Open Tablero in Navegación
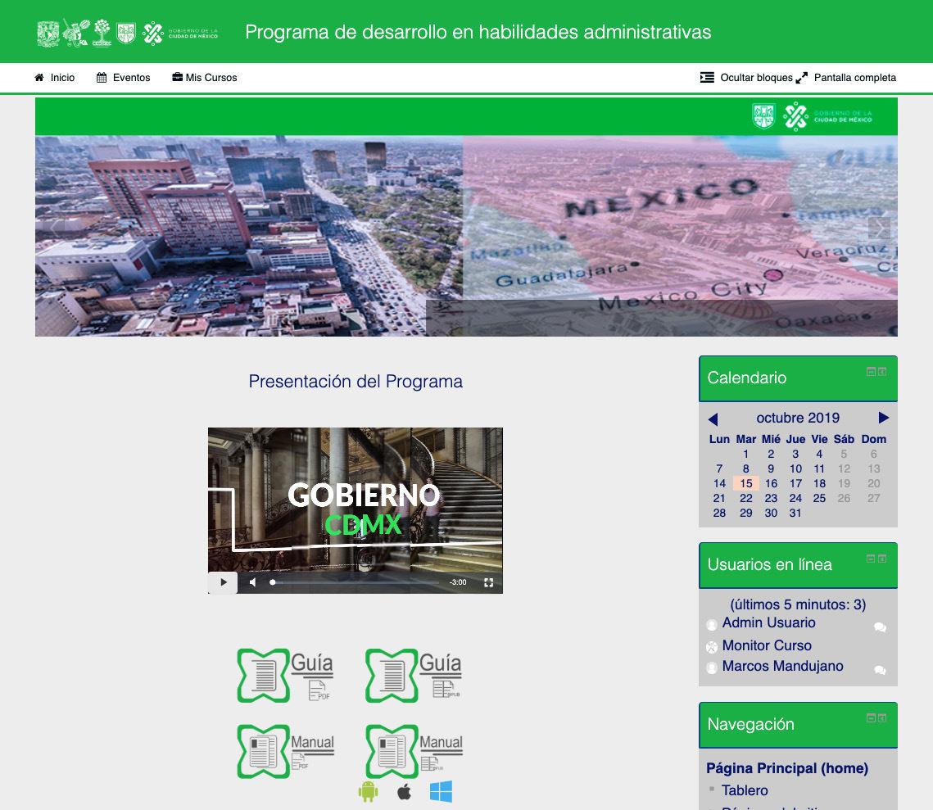Image resolution: width=933 pixels, height=810 pixels. [x=745, y=790]
